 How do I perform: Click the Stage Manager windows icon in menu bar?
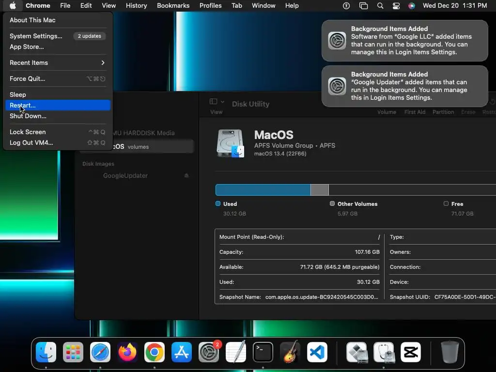tap(363, 6)
